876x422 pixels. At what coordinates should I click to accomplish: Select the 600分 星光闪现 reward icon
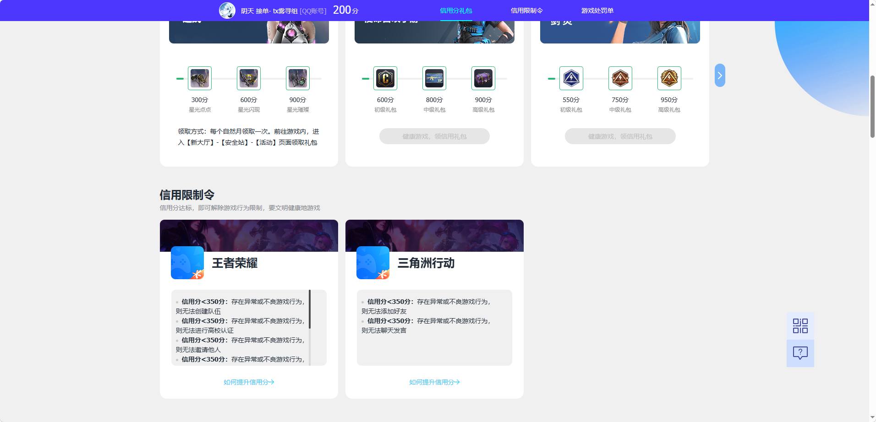click(249, 78)
